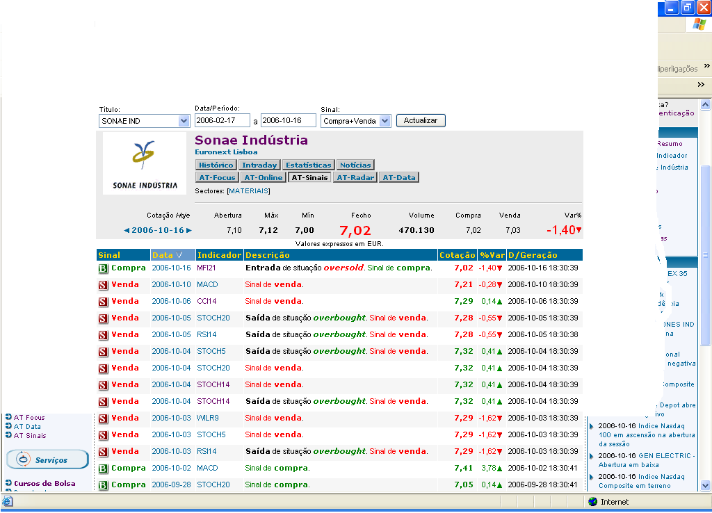712x513 pixels.
Task: Switch to the AT-Focus tab
Action: tap(217, 177)
